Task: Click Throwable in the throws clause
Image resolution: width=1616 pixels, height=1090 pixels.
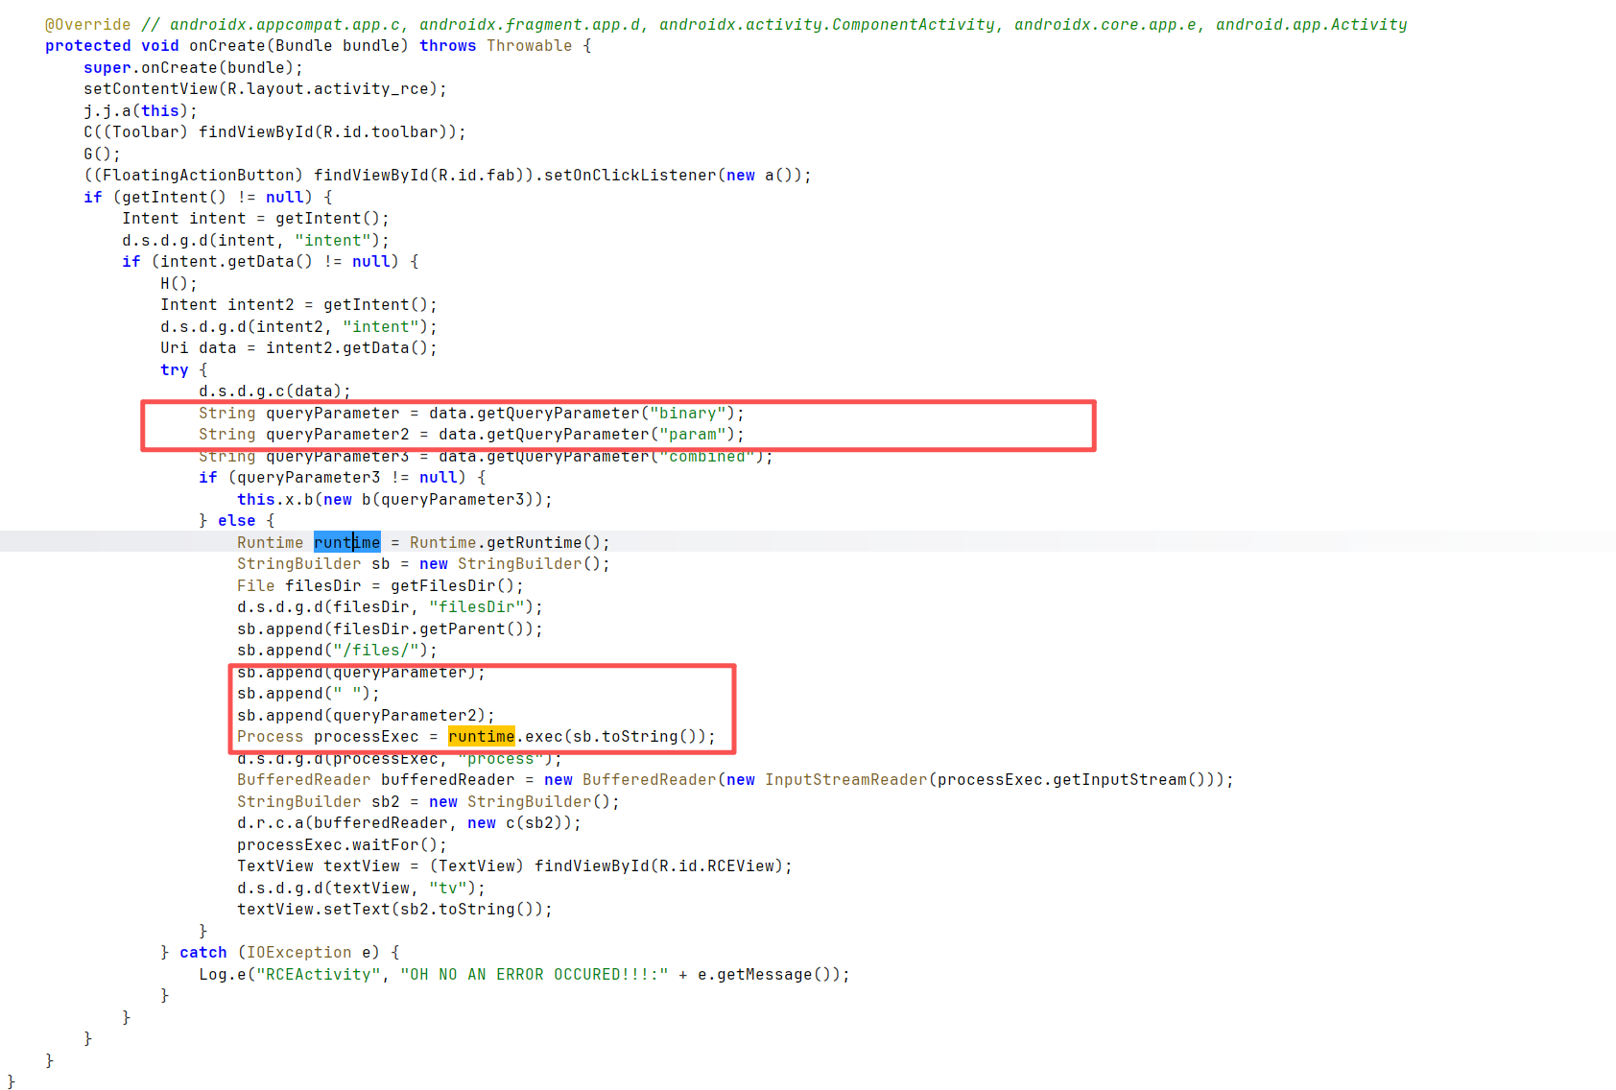Action: [x=529, y=45]
